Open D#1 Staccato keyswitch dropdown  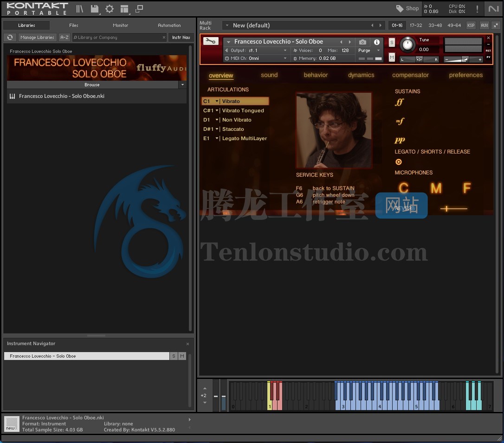(x=217, y=129)
